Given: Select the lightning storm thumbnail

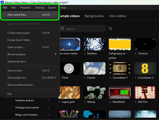Looking at the screenshot, I should [145, 114].
